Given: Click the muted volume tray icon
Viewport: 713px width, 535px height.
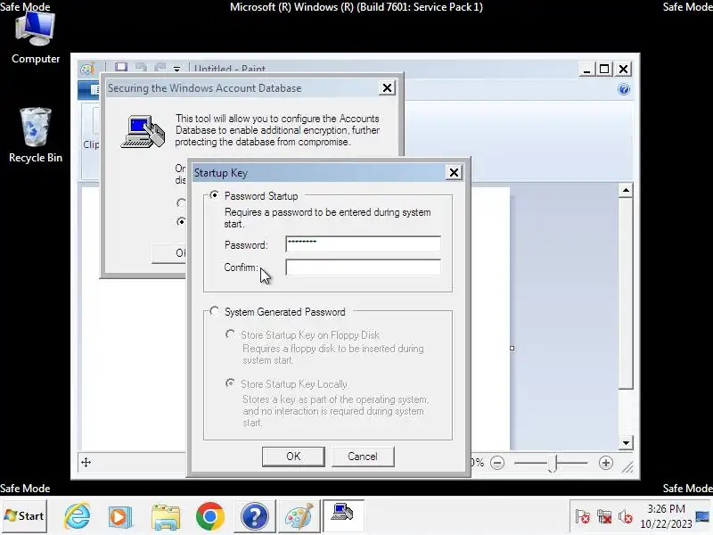Looking at the screenshot, I should (626, 517).
